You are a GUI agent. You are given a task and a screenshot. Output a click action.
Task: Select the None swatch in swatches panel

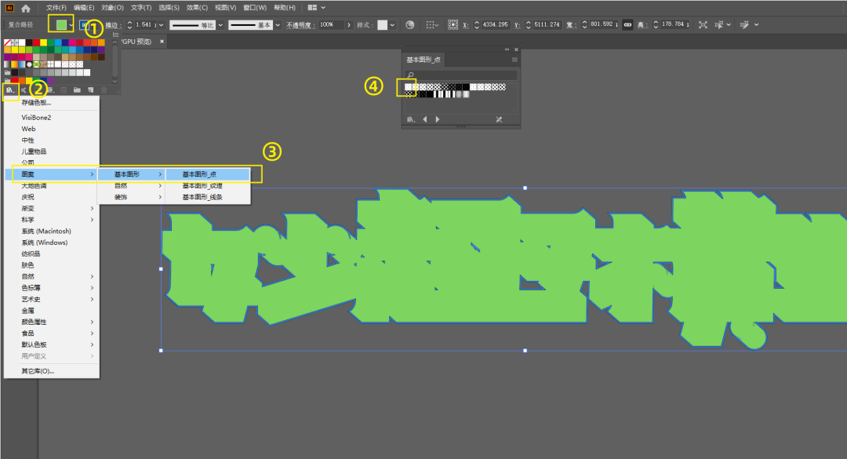click(8, 42)
